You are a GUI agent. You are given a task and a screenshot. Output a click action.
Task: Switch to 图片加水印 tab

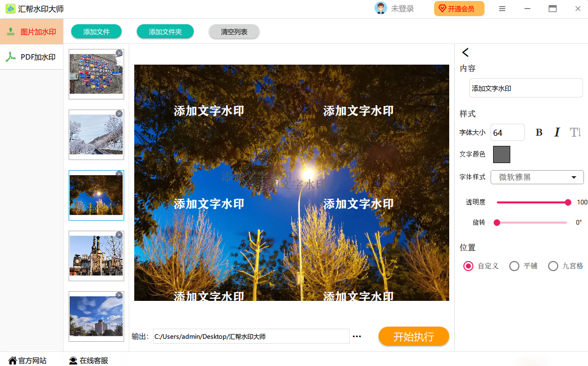31,32
